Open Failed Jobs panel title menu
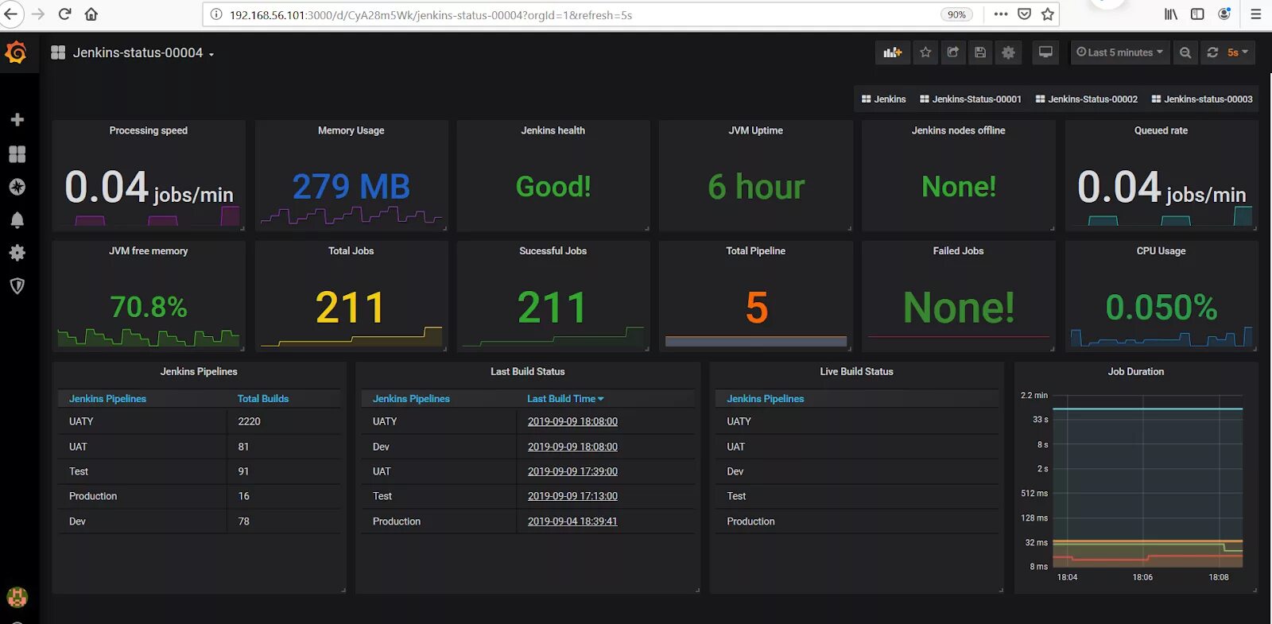This screenshot has height=624, width=1272. coord(958,250)
